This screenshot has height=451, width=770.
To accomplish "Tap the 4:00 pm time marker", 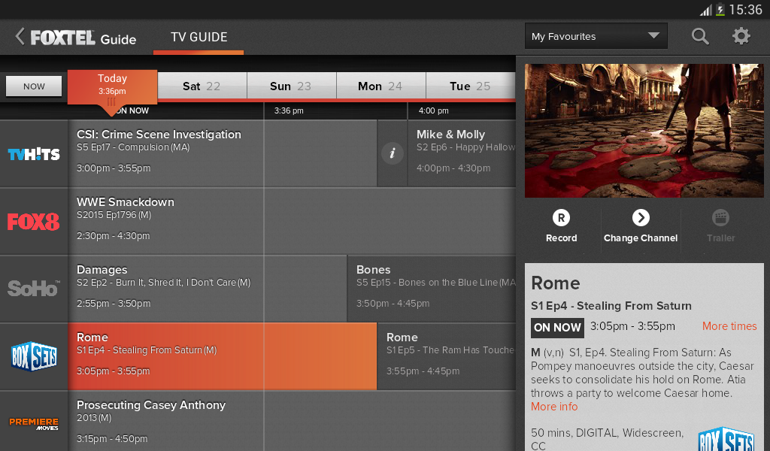I will (x=434, y=111).
